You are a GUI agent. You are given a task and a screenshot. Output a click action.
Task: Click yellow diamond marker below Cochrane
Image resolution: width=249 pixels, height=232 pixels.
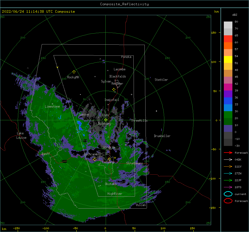[x=95, y=159]
